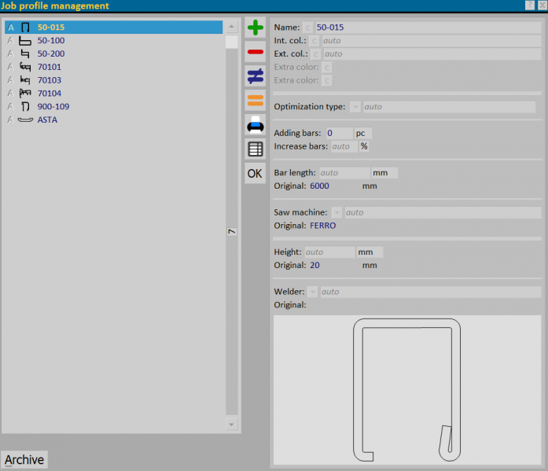548x471 pixels.
Task: Click the 50-100 profile shape icon
Action: pos(25,41)
